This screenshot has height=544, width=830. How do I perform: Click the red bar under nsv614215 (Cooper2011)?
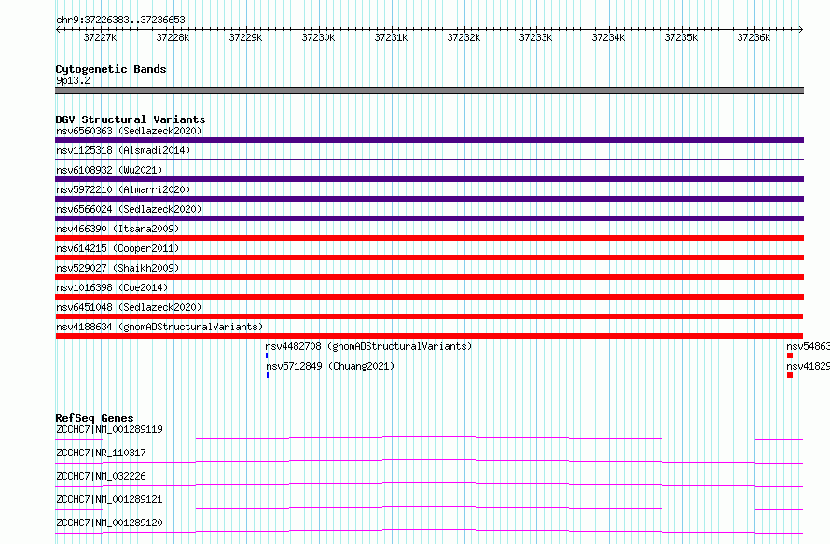429,258
